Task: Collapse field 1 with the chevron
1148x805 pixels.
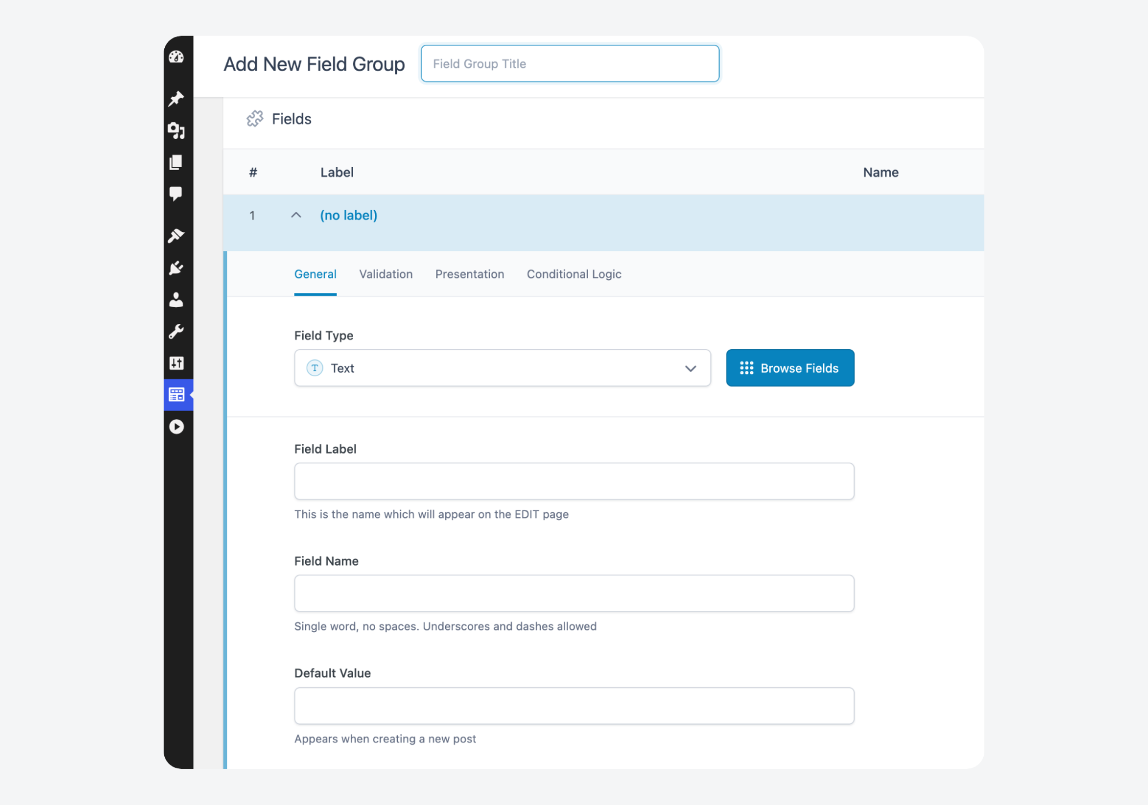Action: point(296,215)
